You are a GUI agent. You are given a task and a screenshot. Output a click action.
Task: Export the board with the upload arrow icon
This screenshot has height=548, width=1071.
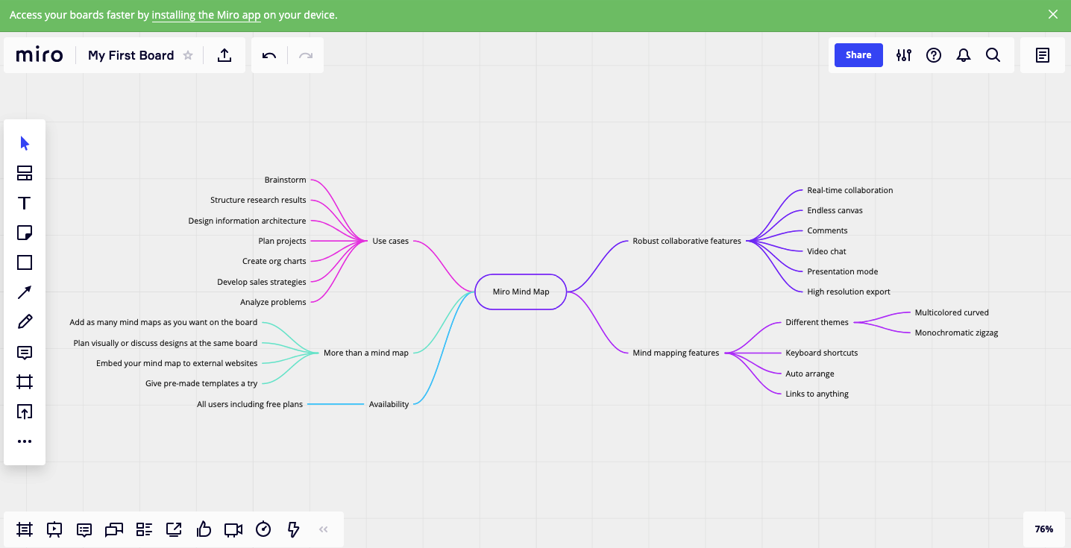pyautogui.click(x=224, y=55)
